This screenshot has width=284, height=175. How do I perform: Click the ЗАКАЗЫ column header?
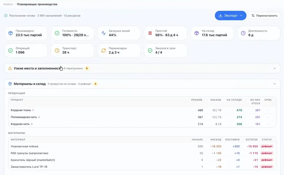pyautogui.click(x=216, y=100)
